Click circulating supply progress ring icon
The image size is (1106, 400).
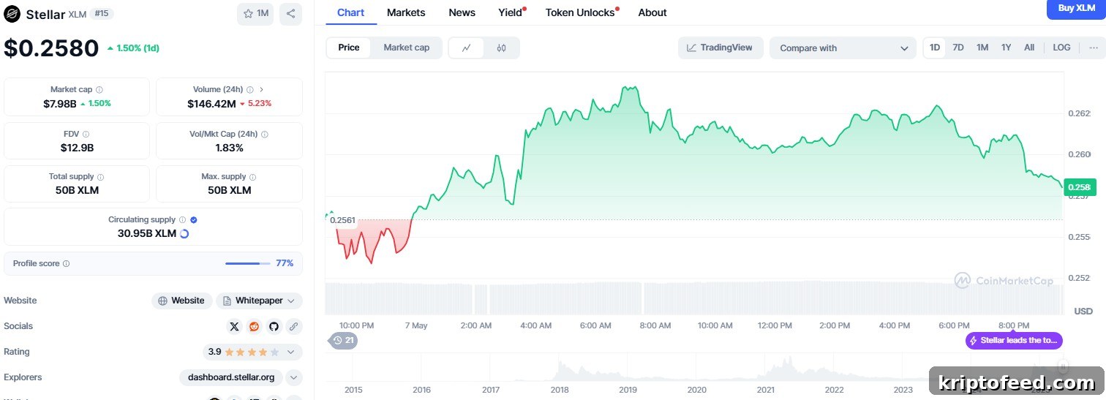[184, 234]
